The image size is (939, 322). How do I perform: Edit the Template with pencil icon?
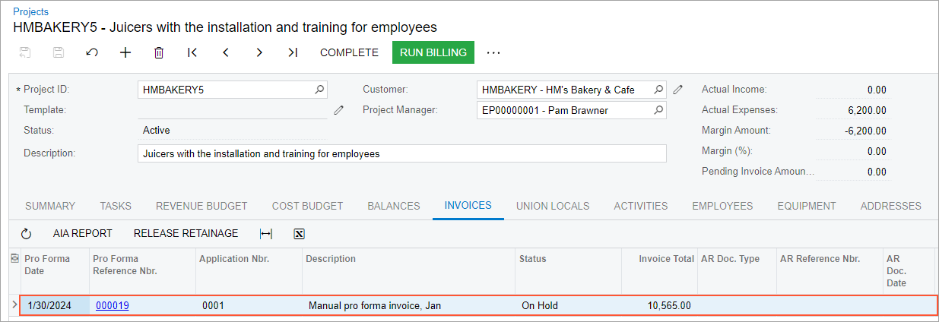[339, 110]
